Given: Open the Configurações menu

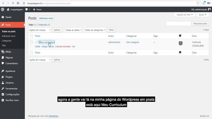Looking at the screenshot, I should point(13,94).
